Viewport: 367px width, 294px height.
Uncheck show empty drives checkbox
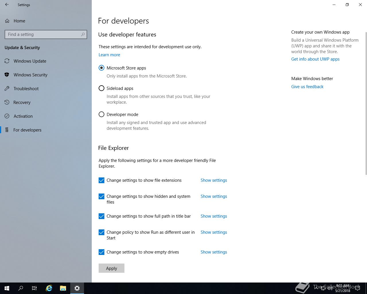[x=101, y=252]
